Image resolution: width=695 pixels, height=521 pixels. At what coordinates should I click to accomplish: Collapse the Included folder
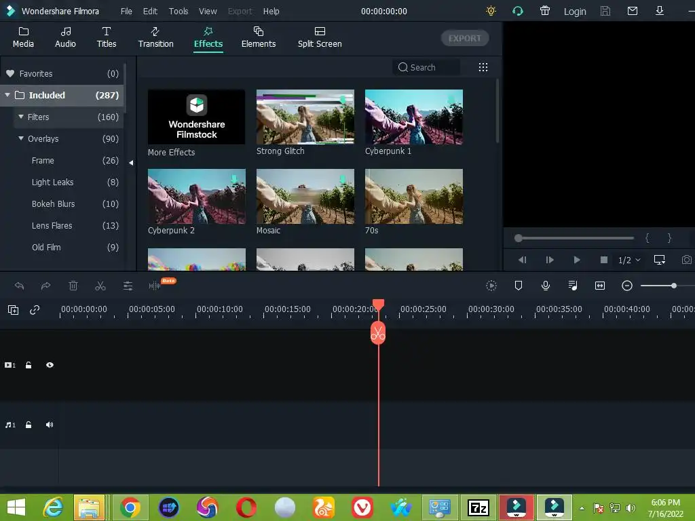click(x=7, y=95)
